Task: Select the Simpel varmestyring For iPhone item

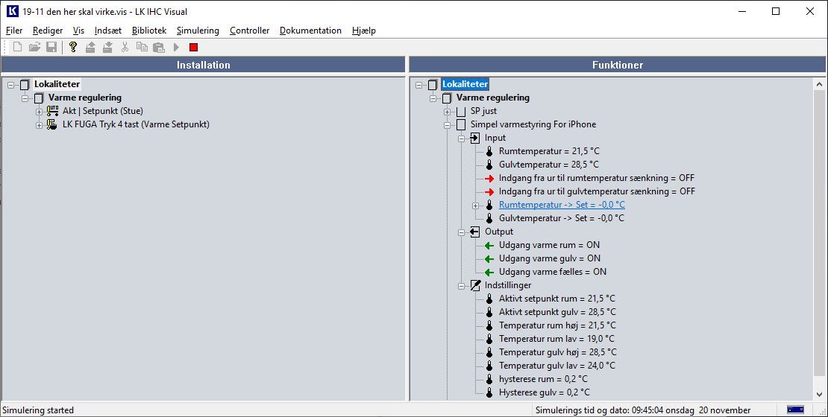Action: (x=533, y=124)
